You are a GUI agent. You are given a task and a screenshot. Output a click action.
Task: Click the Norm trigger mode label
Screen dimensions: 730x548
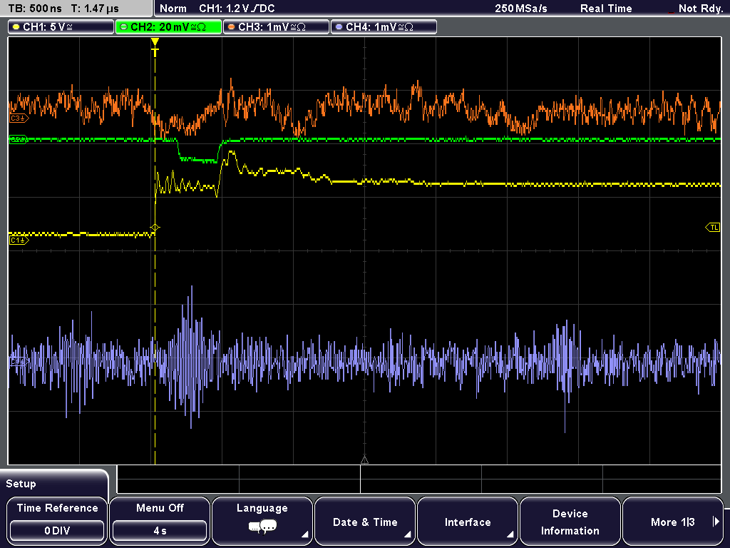click(x=173, y=9)
